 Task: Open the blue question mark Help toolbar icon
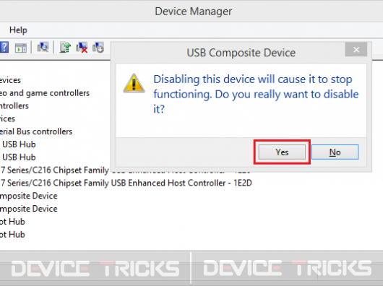(x=4, y=47)
